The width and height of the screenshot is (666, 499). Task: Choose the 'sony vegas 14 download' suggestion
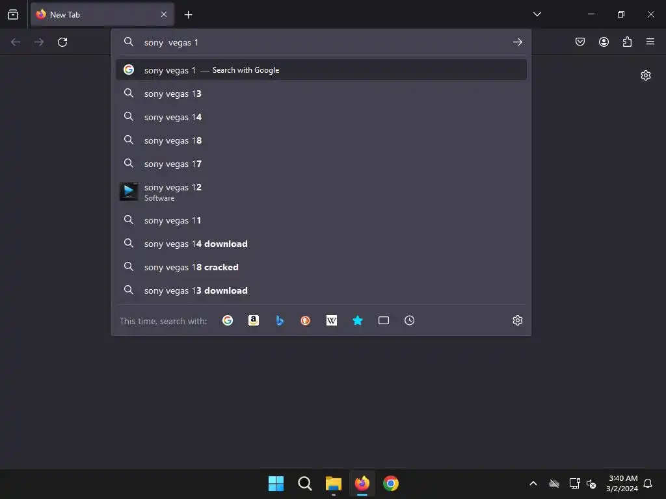coord(321,244)
